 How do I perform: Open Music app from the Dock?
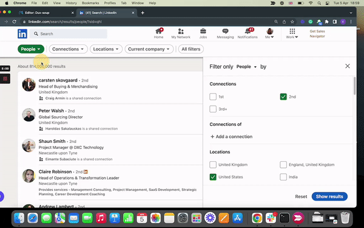click(x=101, y=218)
